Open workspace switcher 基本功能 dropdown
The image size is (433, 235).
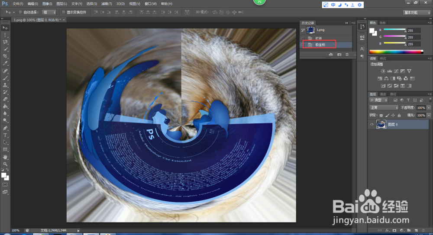417,13
